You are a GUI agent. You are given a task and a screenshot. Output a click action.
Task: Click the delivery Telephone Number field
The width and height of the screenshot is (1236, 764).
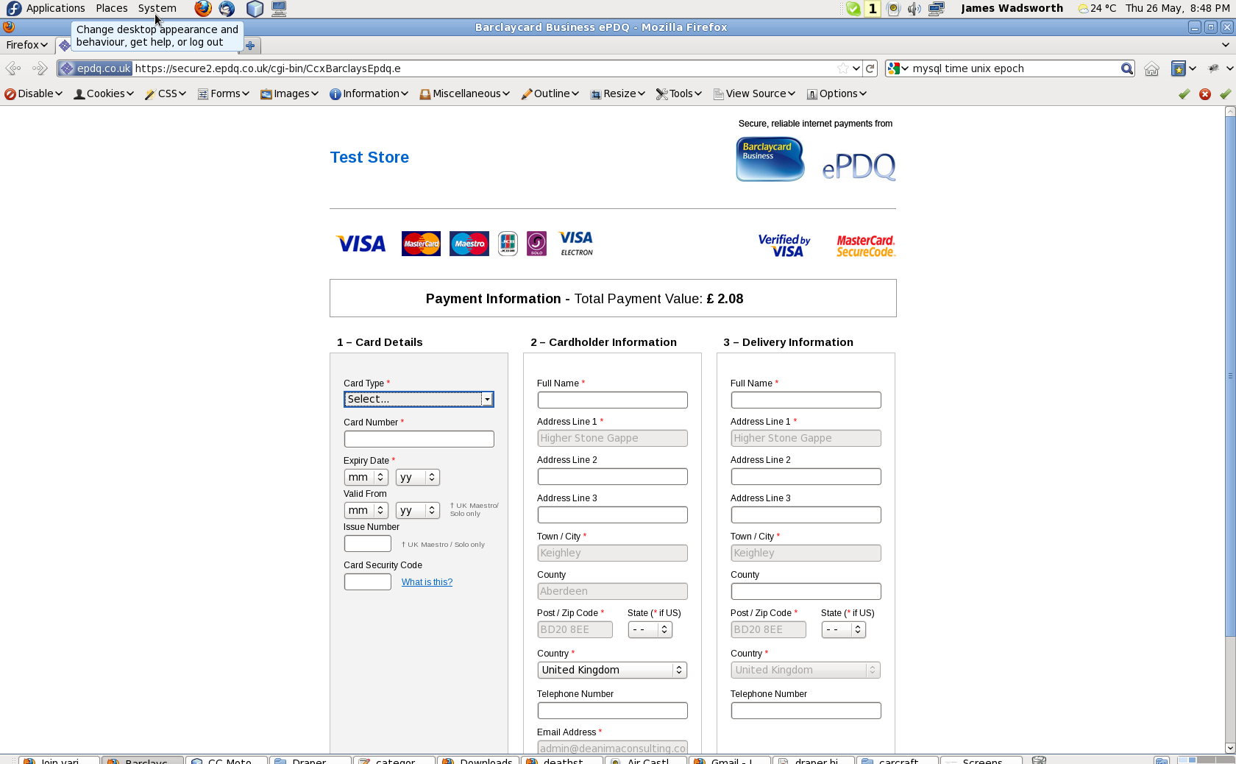806,710
